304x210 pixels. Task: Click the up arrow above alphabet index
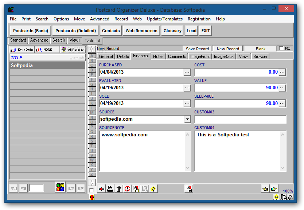click(91, 49)
